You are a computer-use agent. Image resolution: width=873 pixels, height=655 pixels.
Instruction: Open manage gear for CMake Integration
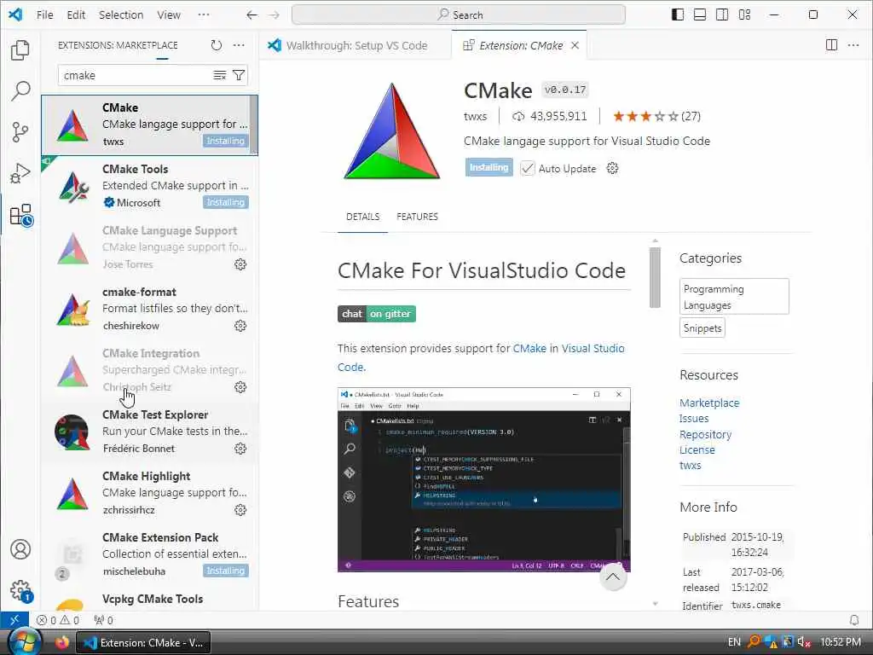pyautogui.click(x=240, y=386)
